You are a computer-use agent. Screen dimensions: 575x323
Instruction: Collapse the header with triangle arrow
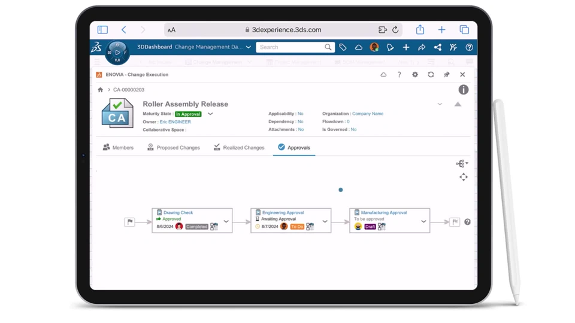pyautogui.click(x=458, y=104)
